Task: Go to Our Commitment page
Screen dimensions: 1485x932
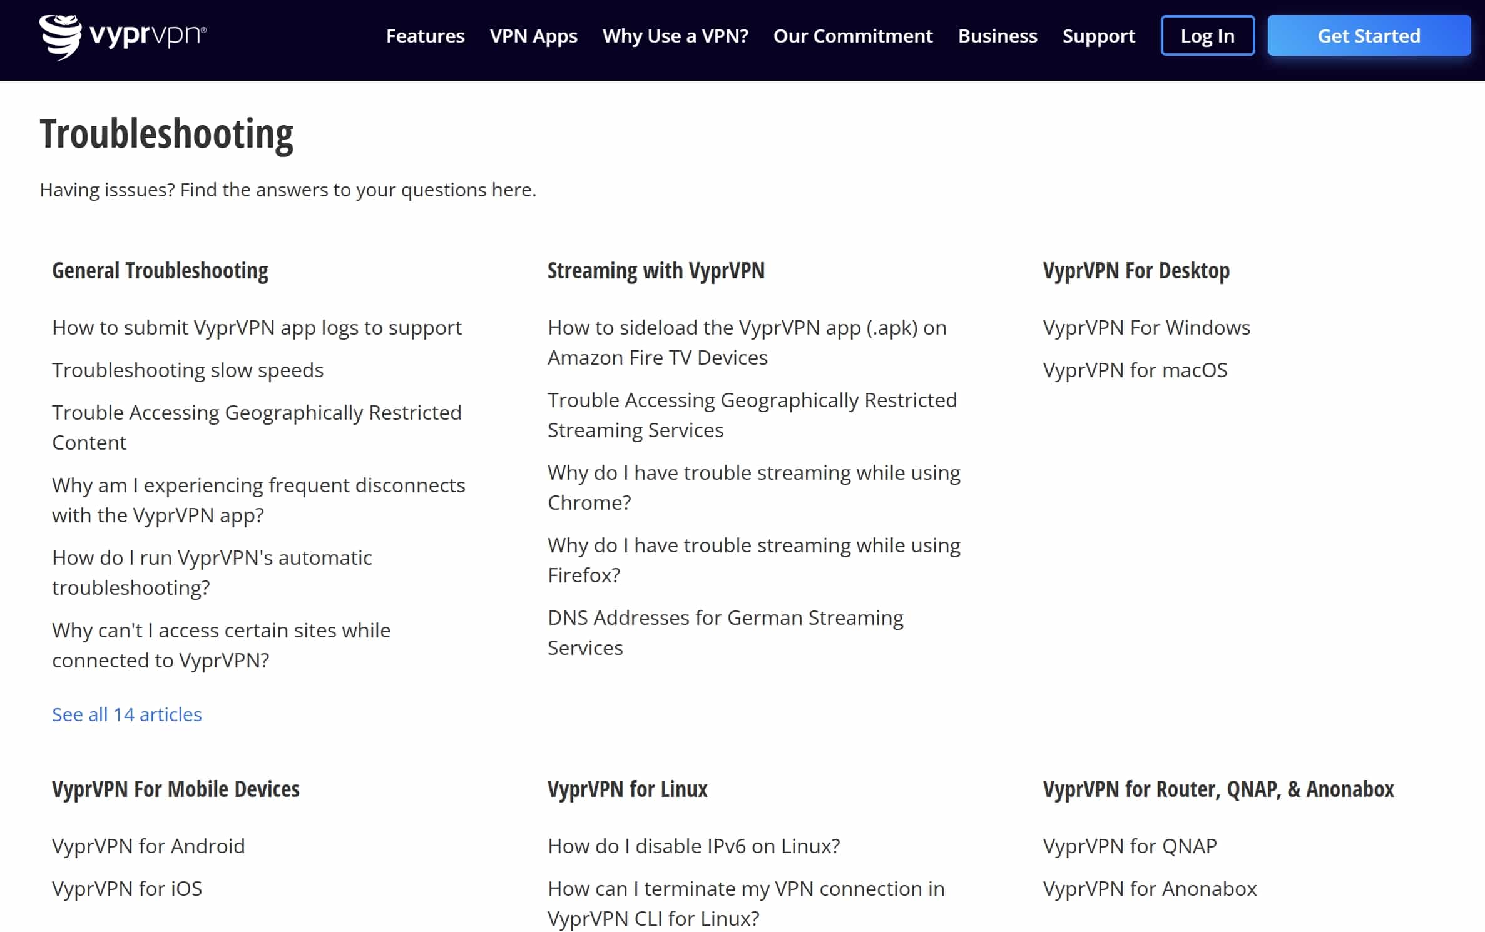Action: [x=853, y=36]
